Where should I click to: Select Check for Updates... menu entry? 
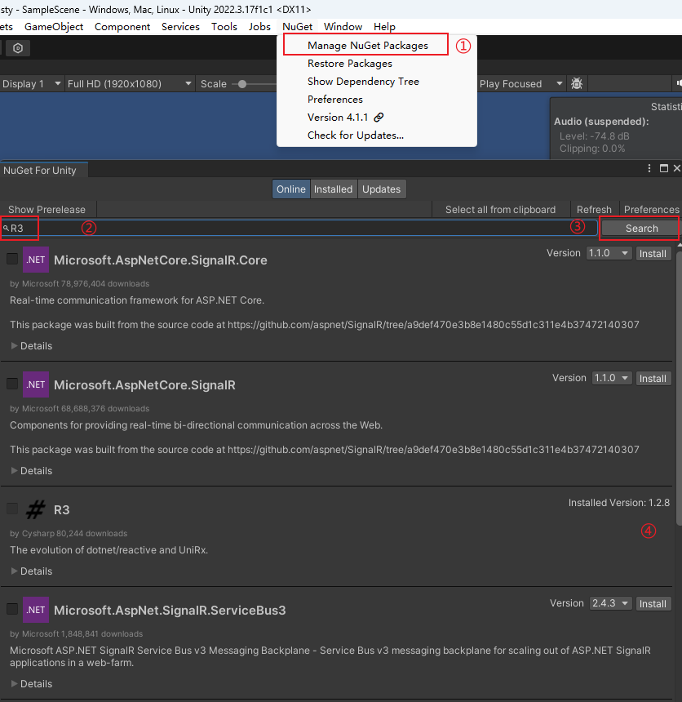pyautogui.click(x=356, y=136)
